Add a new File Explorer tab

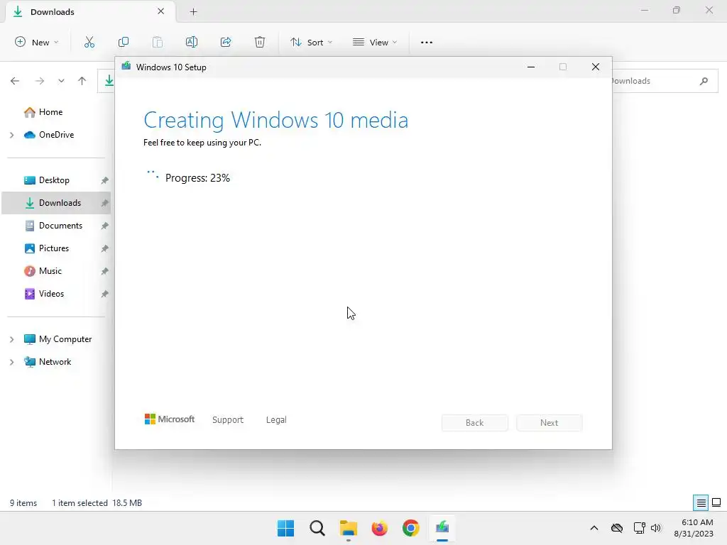193,12
